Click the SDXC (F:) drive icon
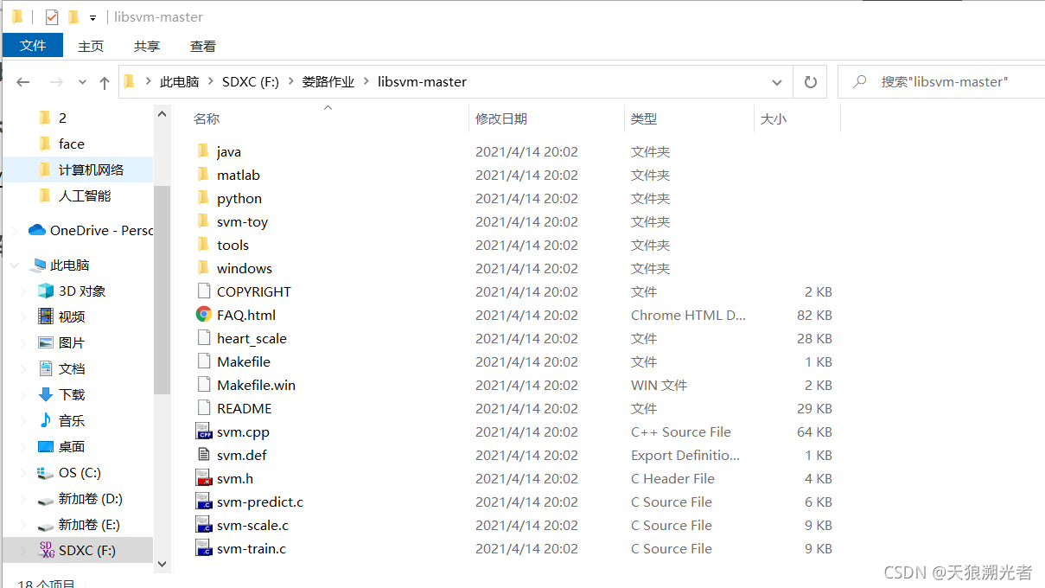The width and height of the screenshot is (1045, 588). [47, 550]
